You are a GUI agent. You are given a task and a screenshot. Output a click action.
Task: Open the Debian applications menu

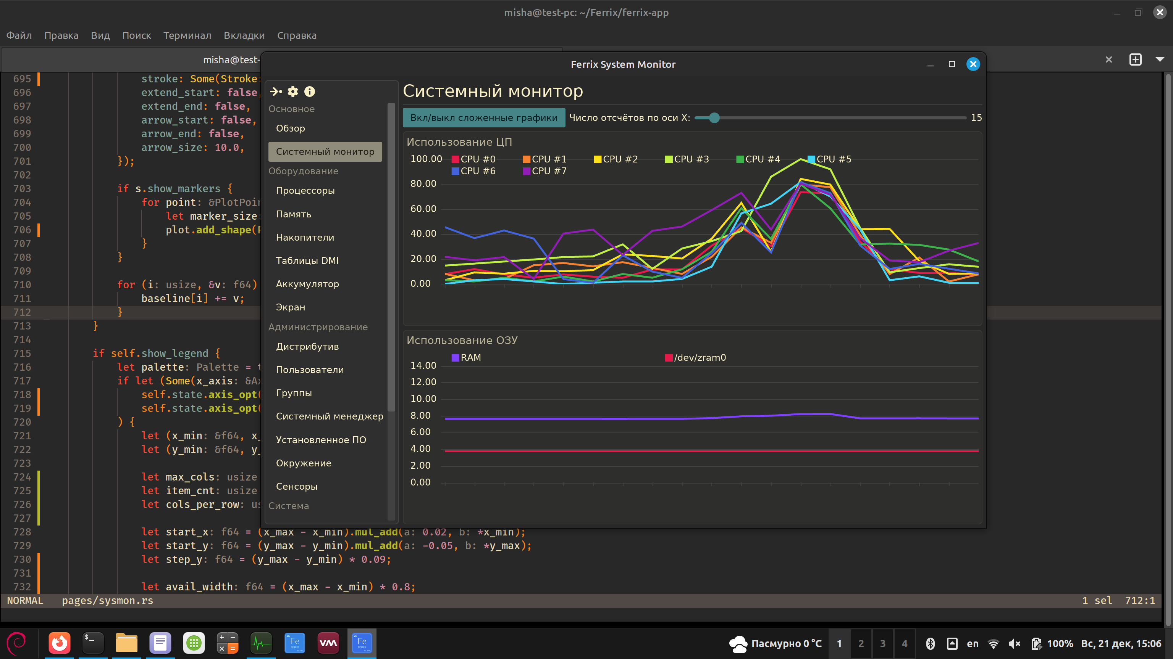[17, 643]
